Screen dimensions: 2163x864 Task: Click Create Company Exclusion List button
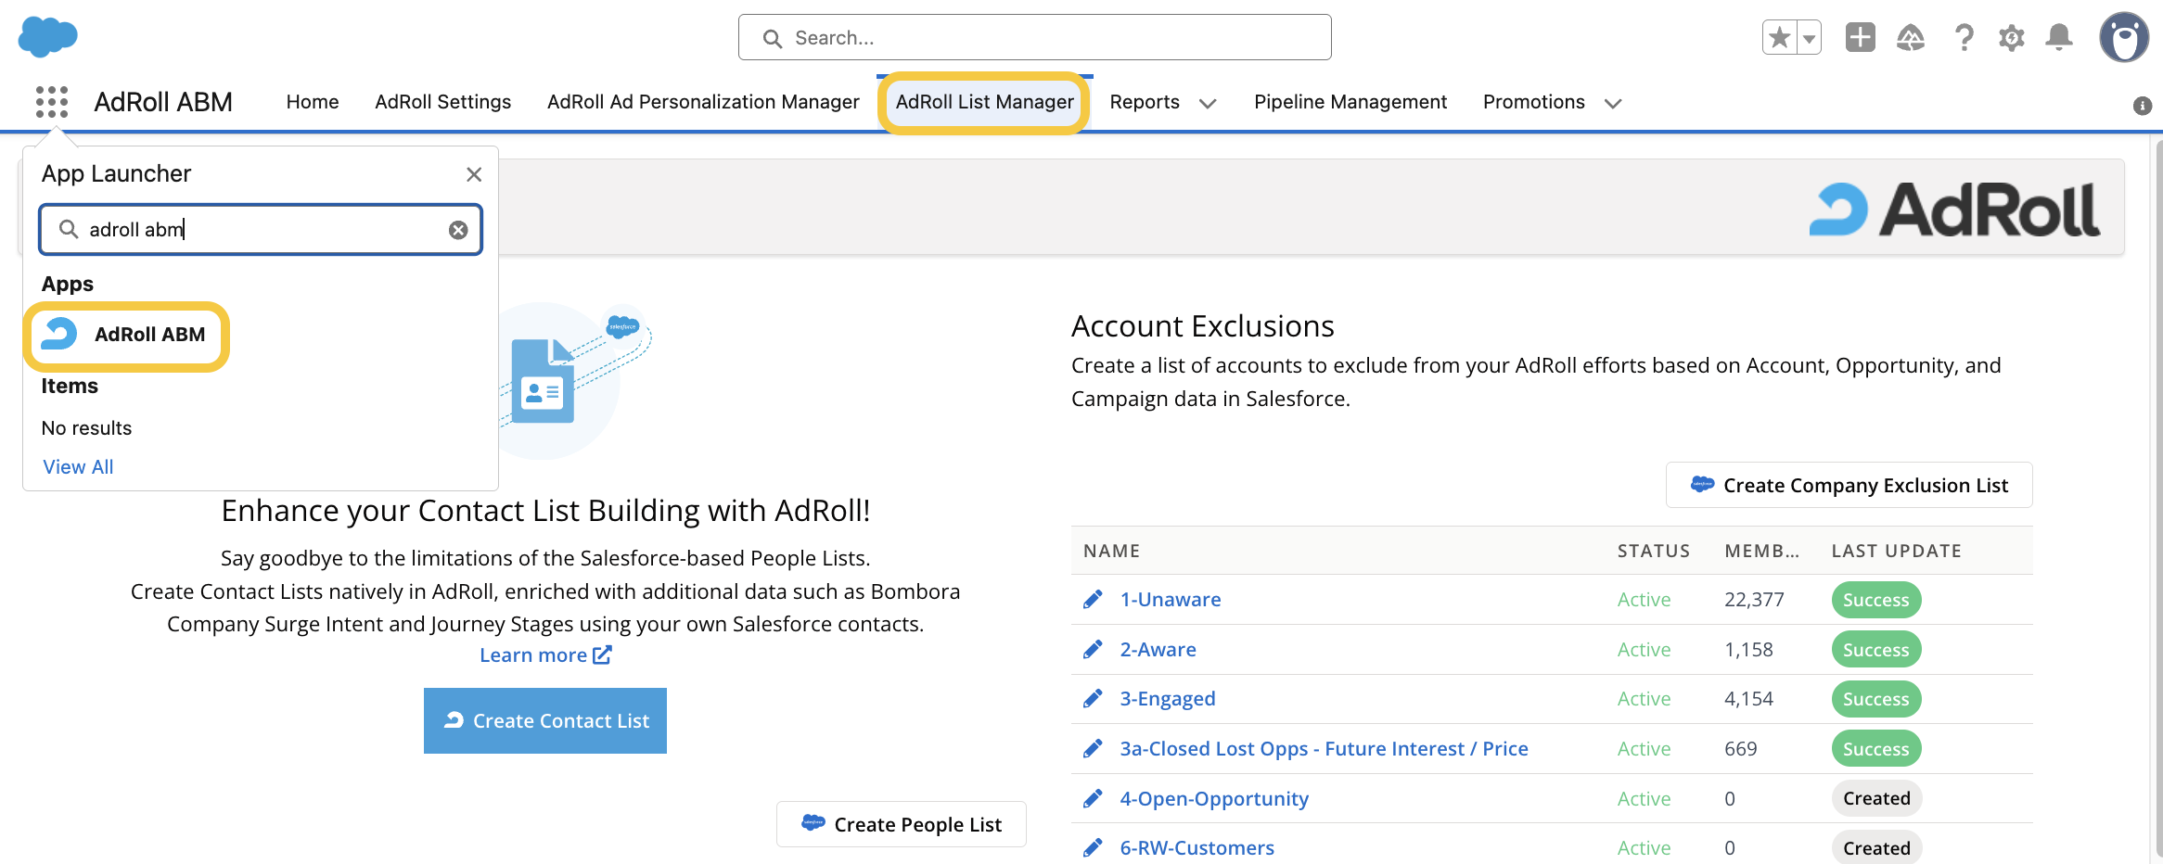tap(1849, 485)
